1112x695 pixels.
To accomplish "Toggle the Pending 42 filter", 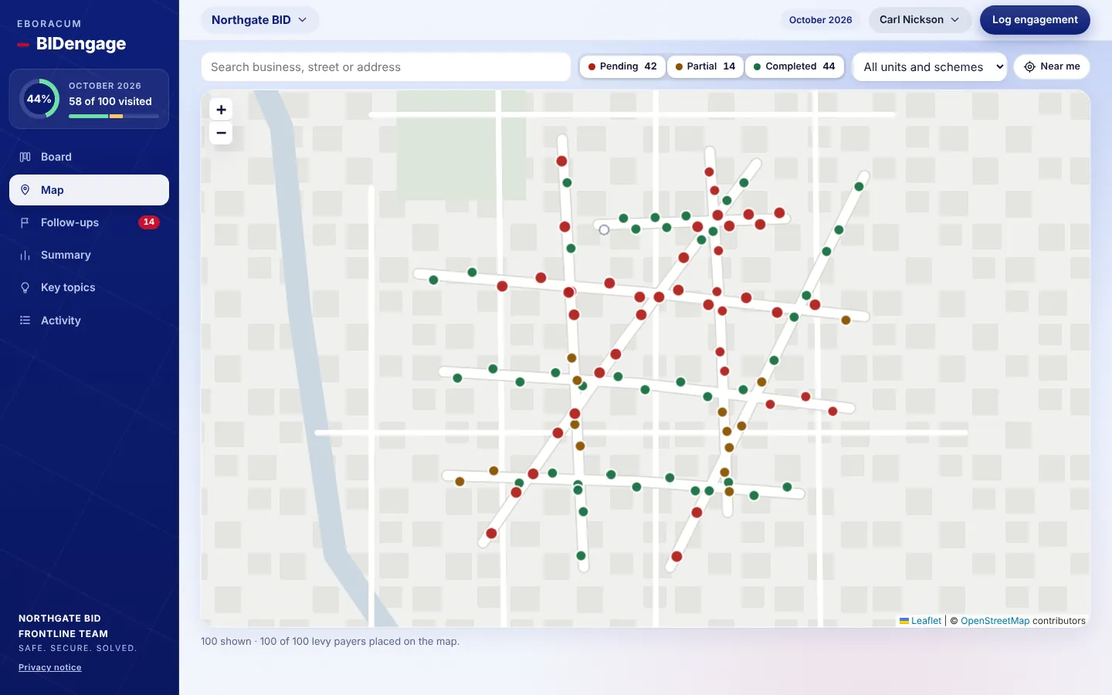I will [x=622, y=66].
